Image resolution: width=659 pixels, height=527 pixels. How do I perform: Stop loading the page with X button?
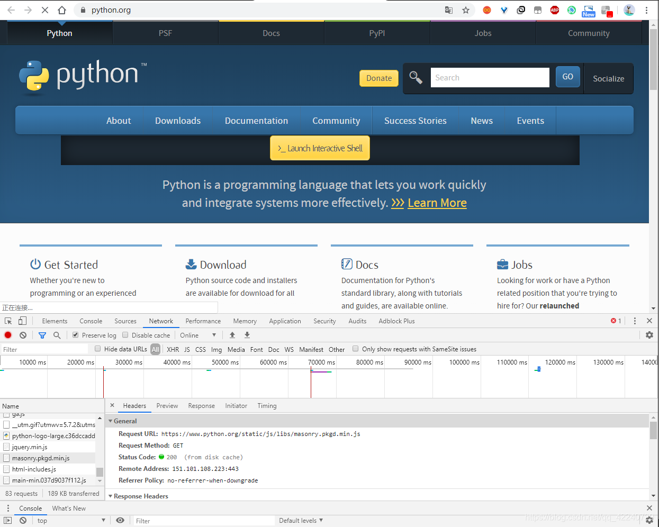tap(45, 10)
